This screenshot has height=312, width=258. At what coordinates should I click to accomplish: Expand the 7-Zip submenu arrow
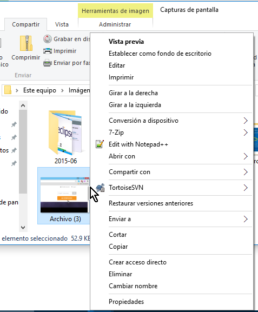click(246, 132)
